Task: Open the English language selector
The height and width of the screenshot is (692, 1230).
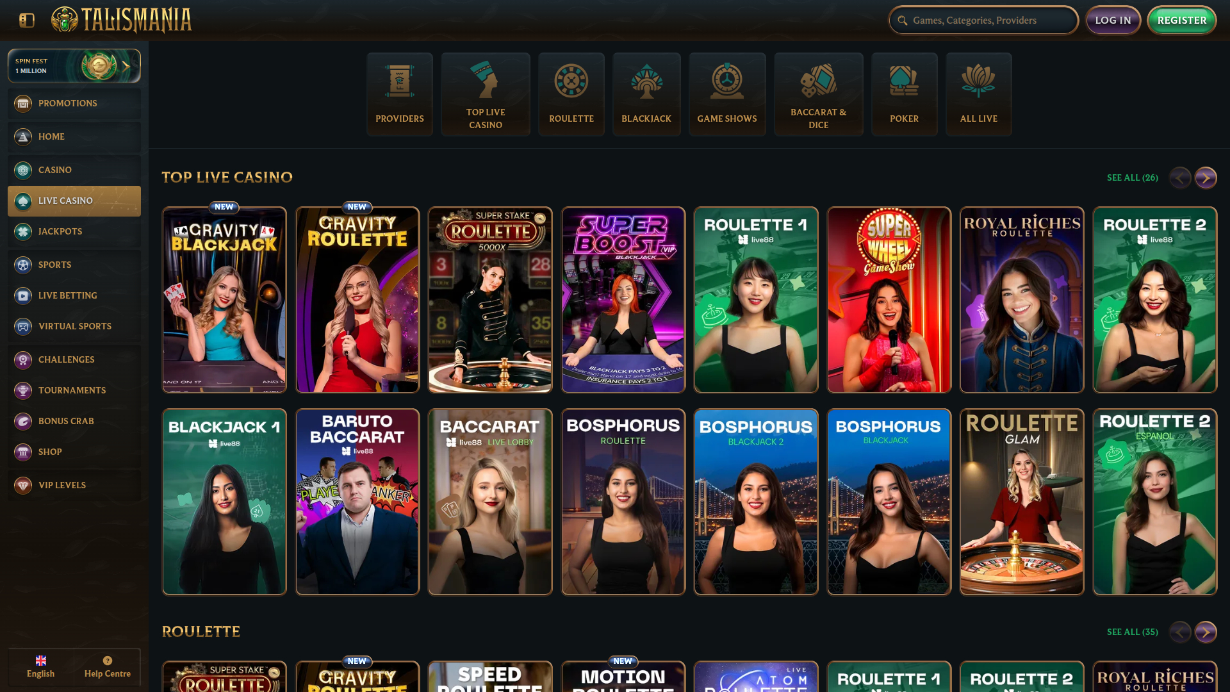Action: (40, 666)
